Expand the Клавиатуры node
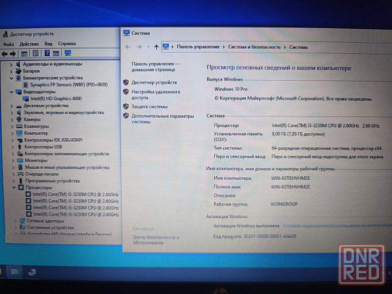392x294 pixels. pyautogui.click(x=12, y=127)
